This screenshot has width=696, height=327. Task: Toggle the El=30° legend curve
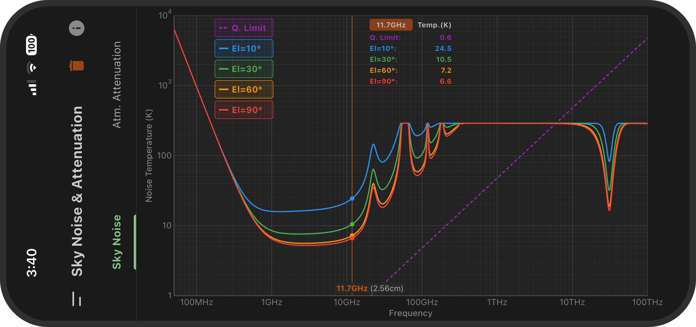click(x=244, y=69)
